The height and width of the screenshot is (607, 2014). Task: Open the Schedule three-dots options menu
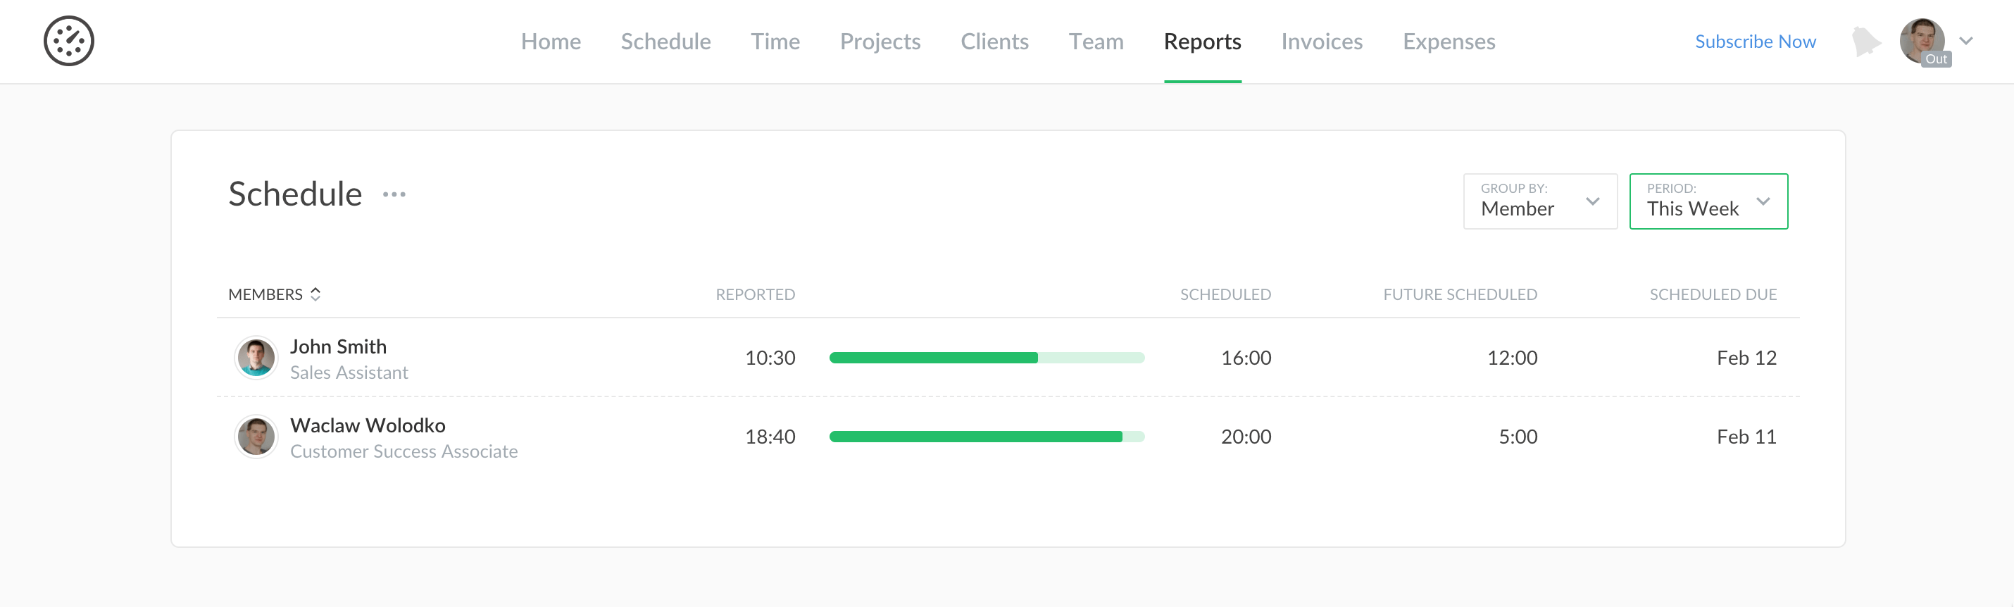click(394, 194)
